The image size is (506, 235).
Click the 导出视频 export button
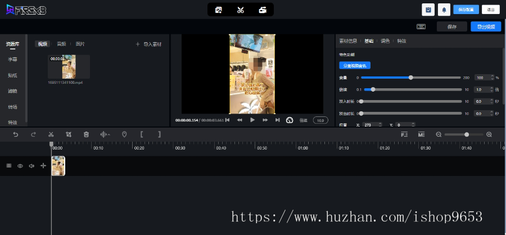486,27
